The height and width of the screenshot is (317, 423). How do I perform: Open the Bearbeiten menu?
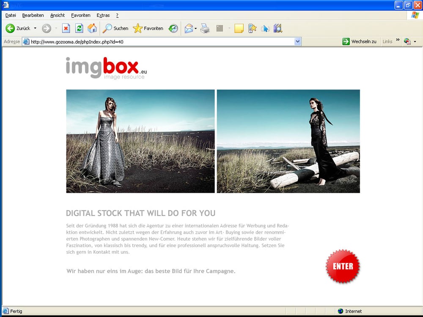pos(33,15)
